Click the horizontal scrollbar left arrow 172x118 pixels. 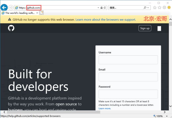pyautogui.click(x=4, y=112)
